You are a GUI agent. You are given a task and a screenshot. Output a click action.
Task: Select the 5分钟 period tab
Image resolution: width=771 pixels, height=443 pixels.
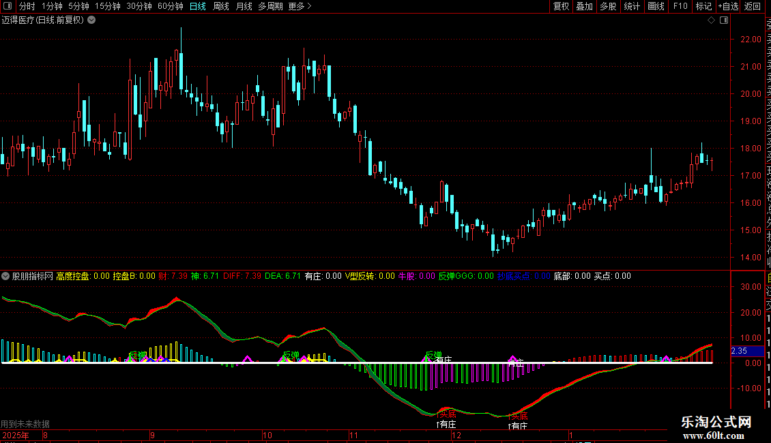(78, 6)
